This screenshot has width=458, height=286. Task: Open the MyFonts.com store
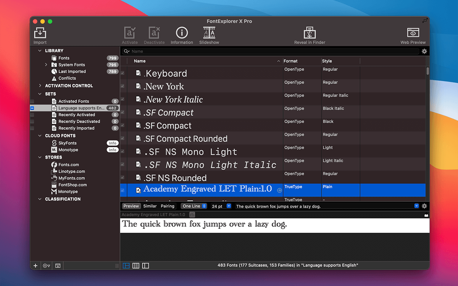[x=71, y=178]
